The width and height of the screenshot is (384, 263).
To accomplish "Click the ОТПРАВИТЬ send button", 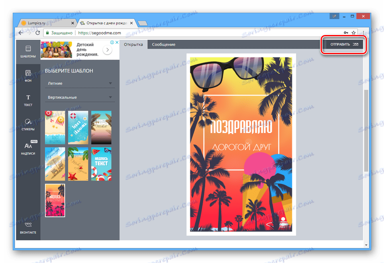I will click(x=344, y=44).
